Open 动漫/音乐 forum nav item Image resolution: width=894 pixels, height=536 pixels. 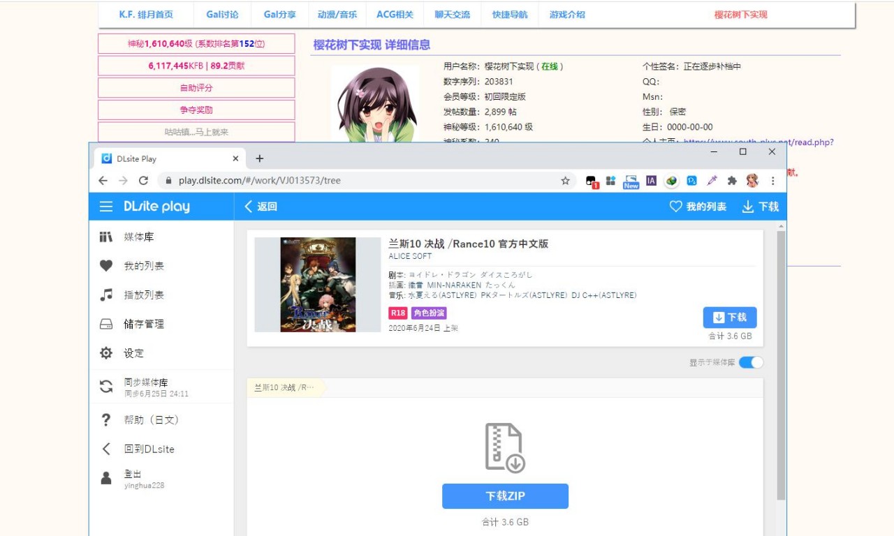337,15
